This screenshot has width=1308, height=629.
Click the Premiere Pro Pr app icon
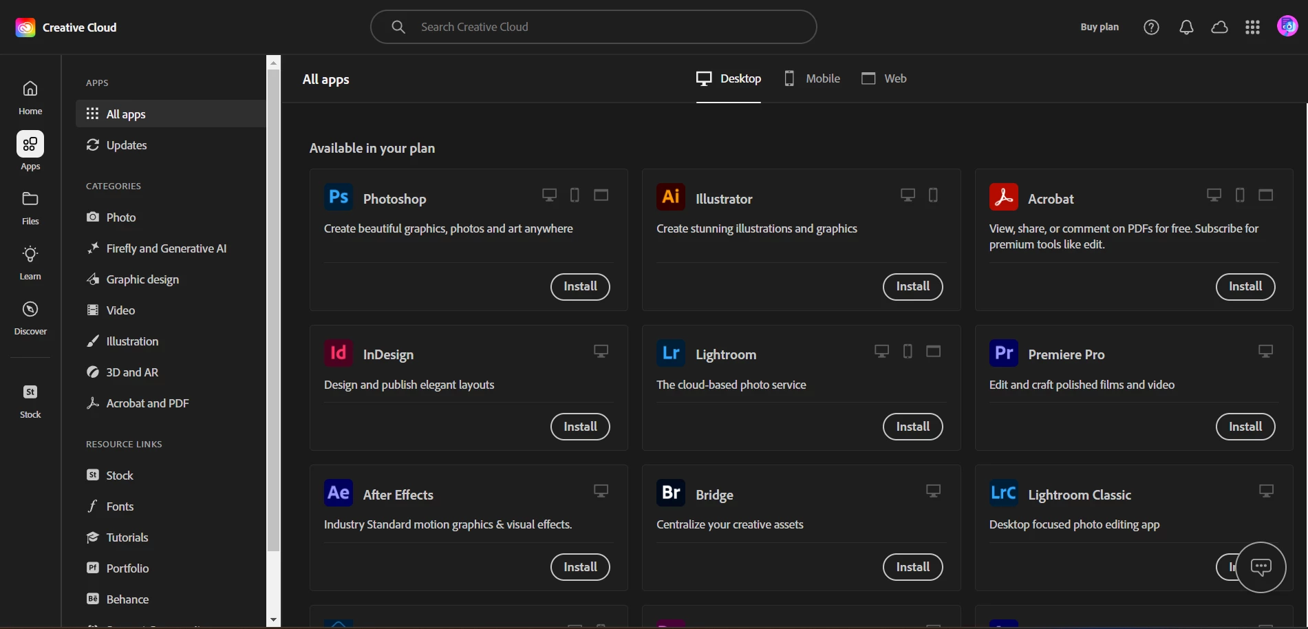1004,353
